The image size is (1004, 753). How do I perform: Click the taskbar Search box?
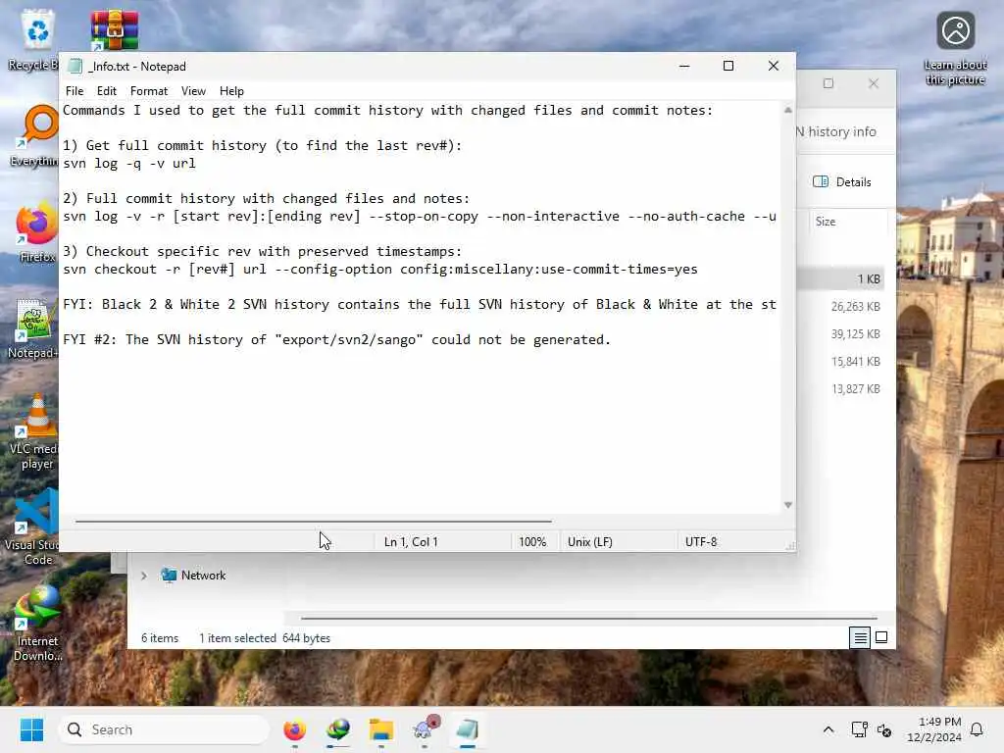tap(164, 729)
